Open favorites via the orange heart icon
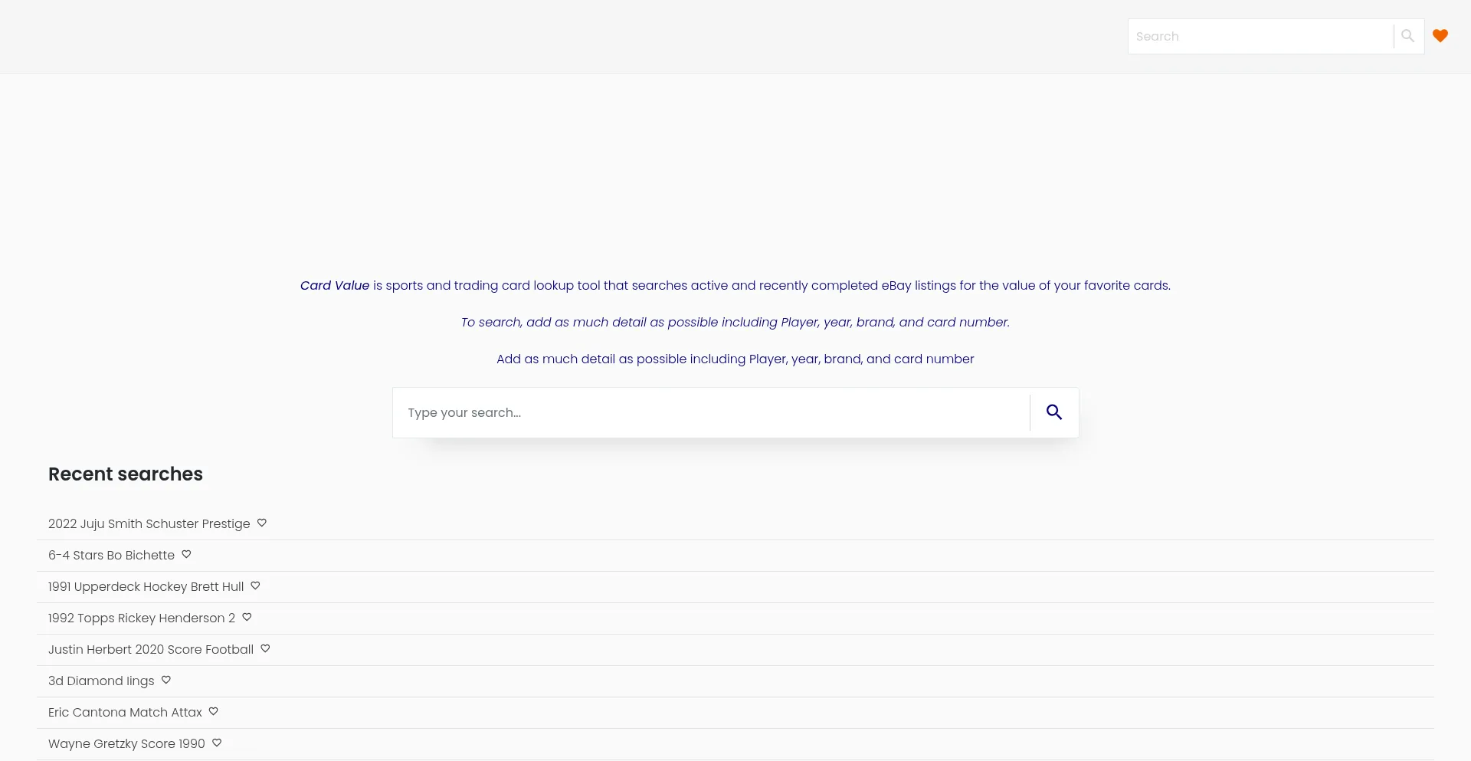The image size is (1471, 761). [1440, 36]
